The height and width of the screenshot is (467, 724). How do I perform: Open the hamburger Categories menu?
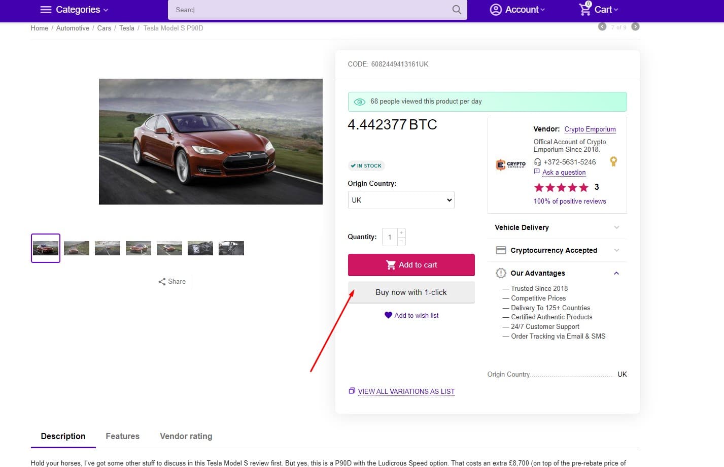pos(46,10)
